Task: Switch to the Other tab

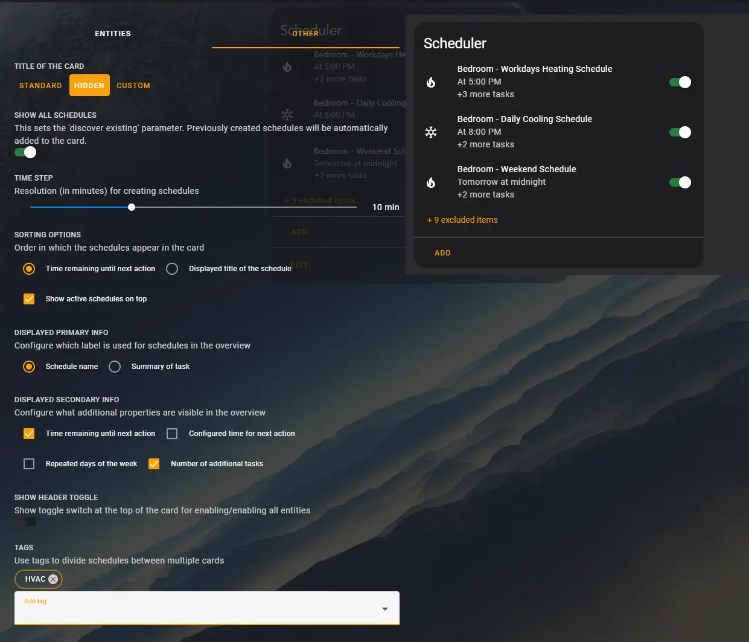Action: [305, 34]
